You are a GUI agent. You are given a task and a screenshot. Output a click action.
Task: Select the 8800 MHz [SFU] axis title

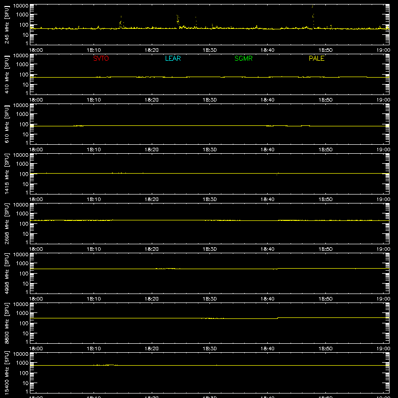click(x=6, y=323)
